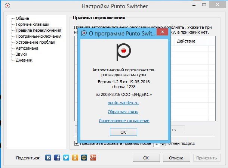
Task: Click the сборка 1238 text
Action: [x=124, y=87]
